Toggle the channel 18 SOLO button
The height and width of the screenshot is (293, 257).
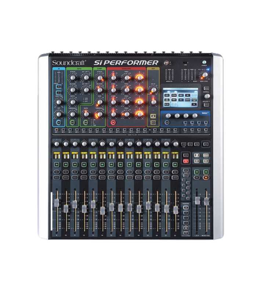click(x=139, y=177)
